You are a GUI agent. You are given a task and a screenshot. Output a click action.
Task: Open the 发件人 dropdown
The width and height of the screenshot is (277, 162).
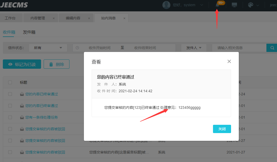pyautogui.click(x=194, y=48)
